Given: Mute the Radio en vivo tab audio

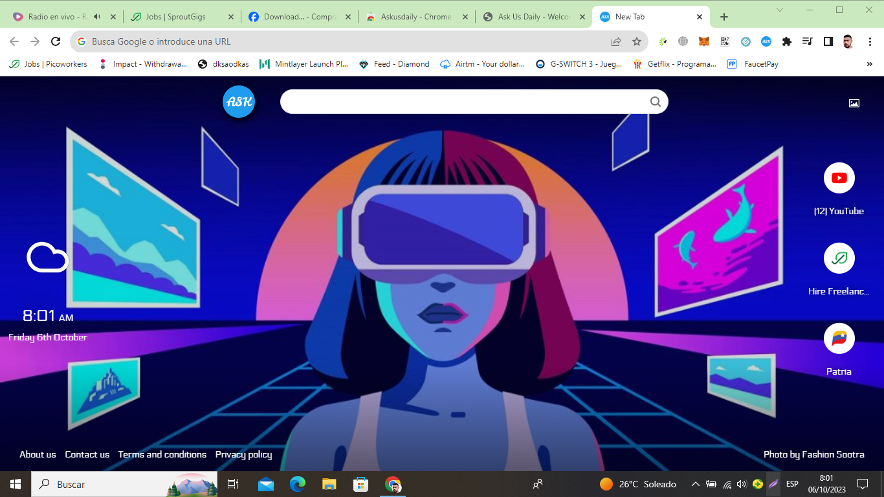Looking at the screenshot, I should [97, 17].
